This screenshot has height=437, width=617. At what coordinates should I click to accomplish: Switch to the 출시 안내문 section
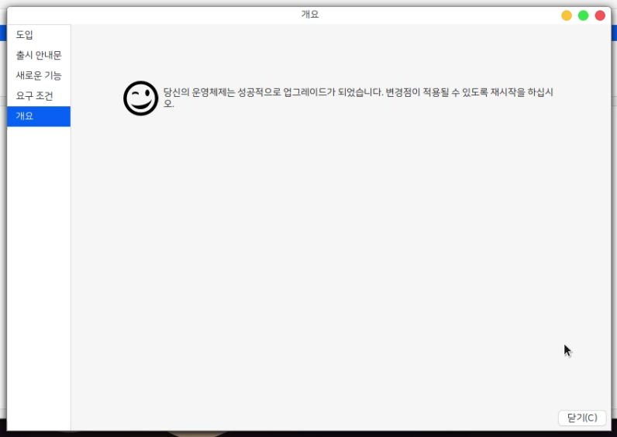pos(38,55)
